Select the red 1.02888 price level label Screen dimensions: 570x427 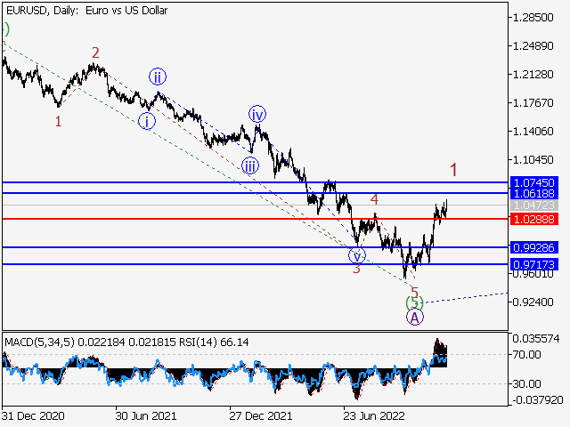click(534, 220)
